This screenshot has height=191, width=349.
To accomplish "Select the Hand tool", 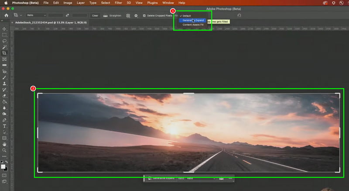I will [x=4, y=144].
